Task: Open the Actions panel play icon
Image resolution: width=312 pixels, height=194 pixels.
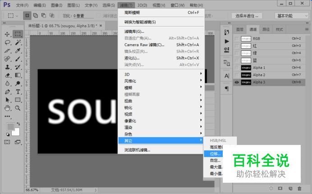Action: (227, 41)
